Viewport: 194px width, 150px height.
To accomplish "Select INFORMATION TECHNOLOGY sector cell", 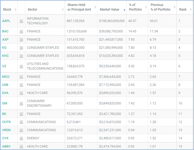I will 38,21.
